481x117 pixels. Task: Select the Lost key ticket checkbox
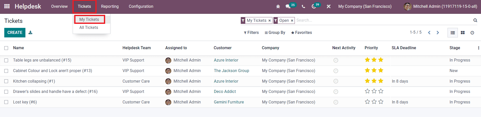(x=6, y=102)
